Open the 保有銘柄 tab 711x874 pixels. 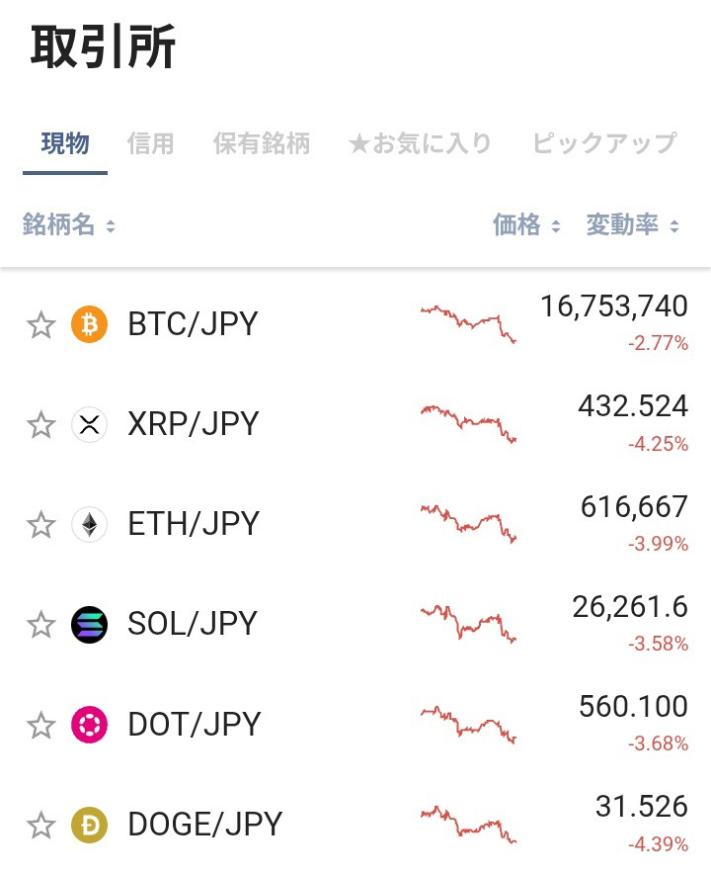point(262,143)
